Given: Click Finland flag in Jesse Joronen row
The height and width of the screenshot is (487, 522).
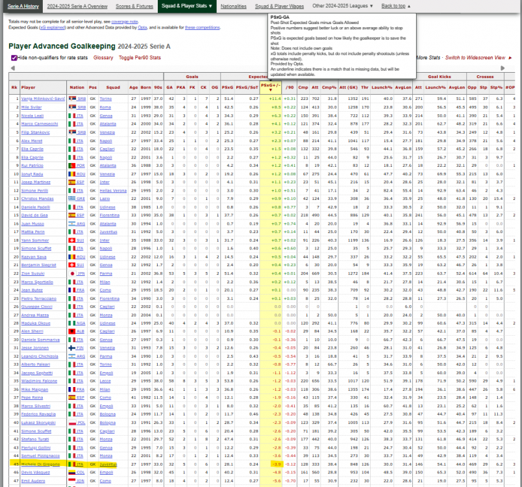Looking at the screenshot, I should [72, 348].
